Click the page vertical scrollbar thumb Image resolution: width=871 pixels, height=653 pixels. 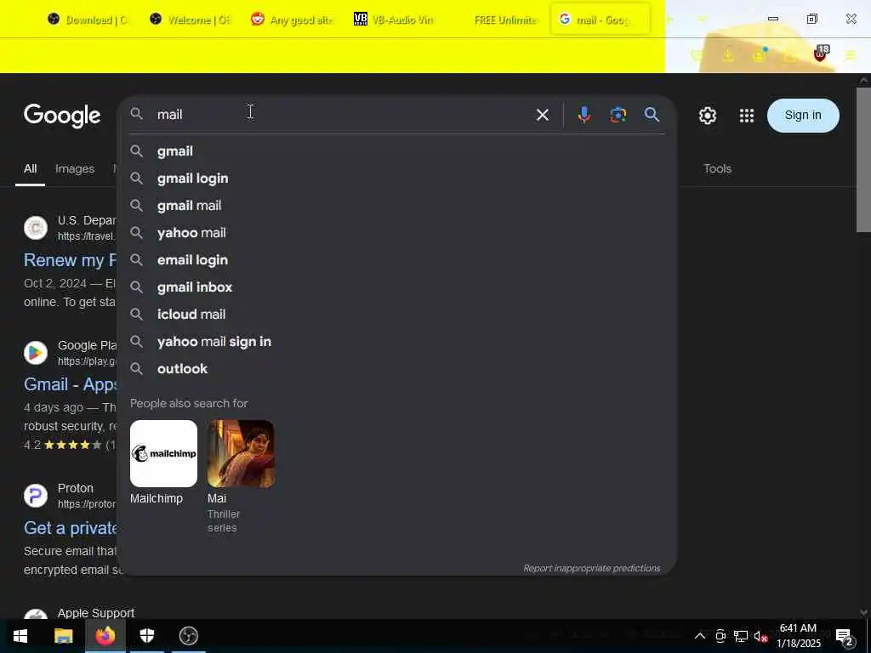click(863, 159)
